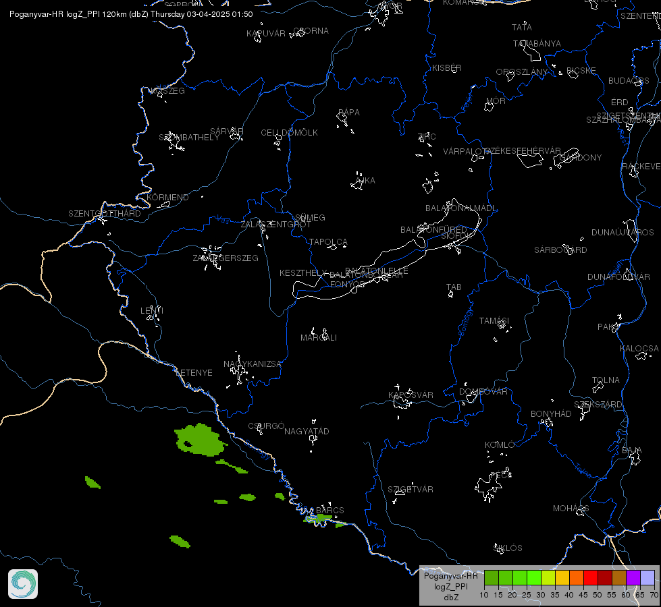Select the 40-45 dBZ orange legend swatch
The image size is (661, 607).
[x=577, y=577]
